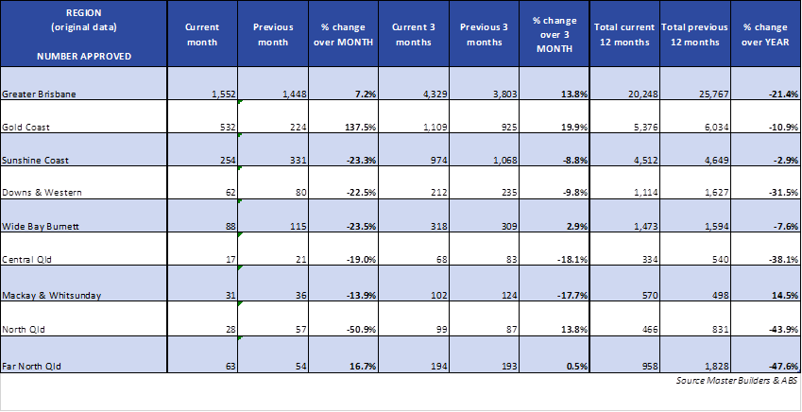Select Downs & Western 3 month change -9.8%
Viewport: 802px width, 412px height.
(555, 182)
